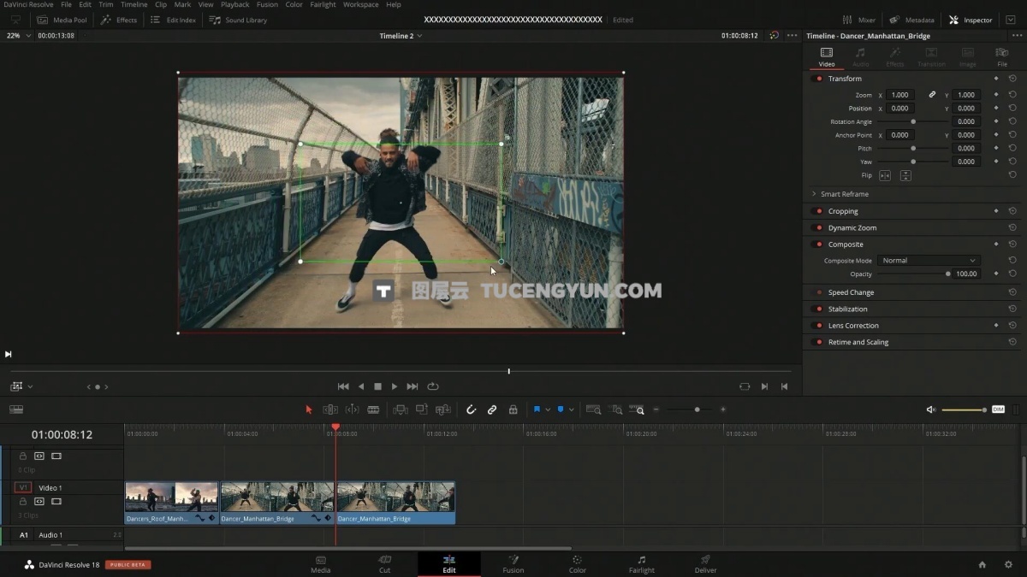Stop playback in the viewer
This screenshot has height=577, width=1027.
coord(377,386)
